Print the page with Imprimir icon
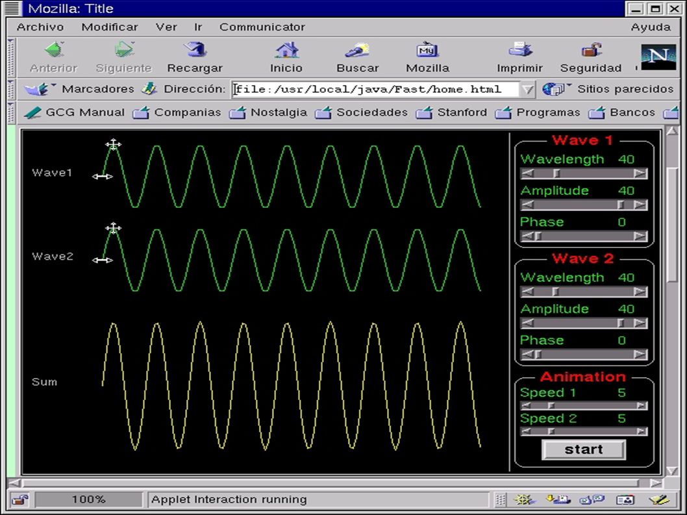This screenshot has height=515, width=687. coord(520,50)
